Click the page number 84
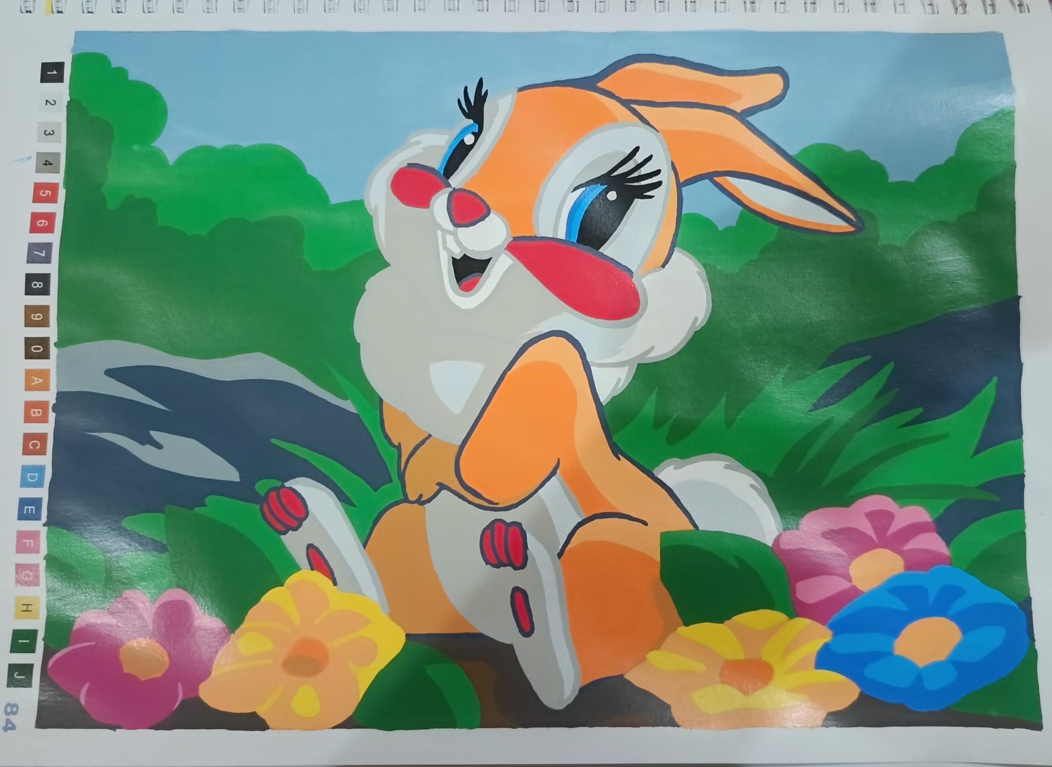Screen dimensions: 1052x767 click(x=10, y=717)
